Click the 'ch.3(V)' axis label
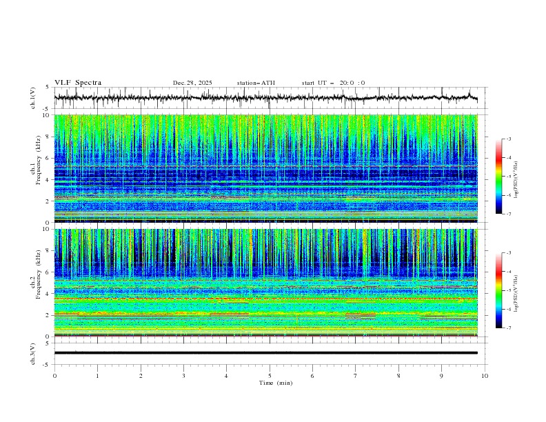The image size is (546, 422). 33,354
